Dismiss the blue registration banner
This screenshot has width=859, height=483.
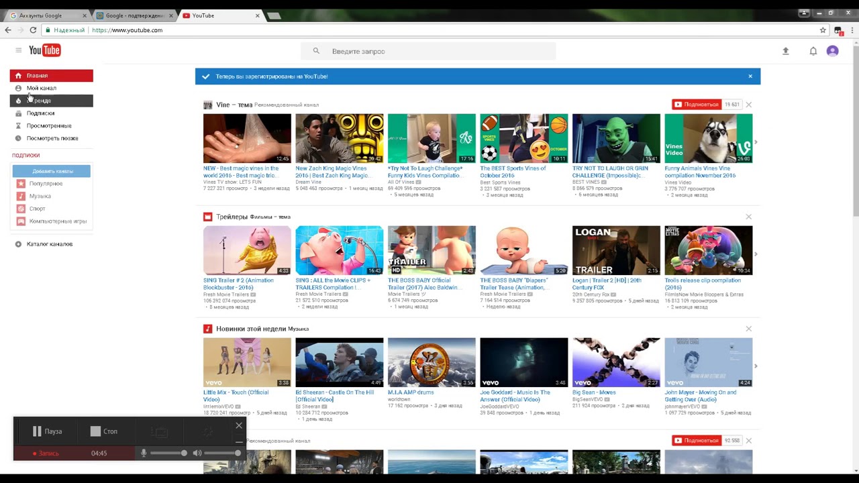(750, 76)
